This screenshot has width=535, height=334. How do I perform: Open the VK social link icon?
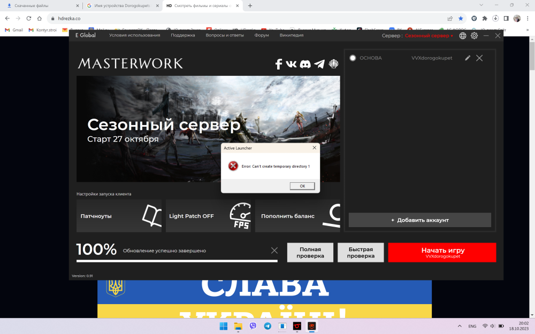[x=292, y=64]
